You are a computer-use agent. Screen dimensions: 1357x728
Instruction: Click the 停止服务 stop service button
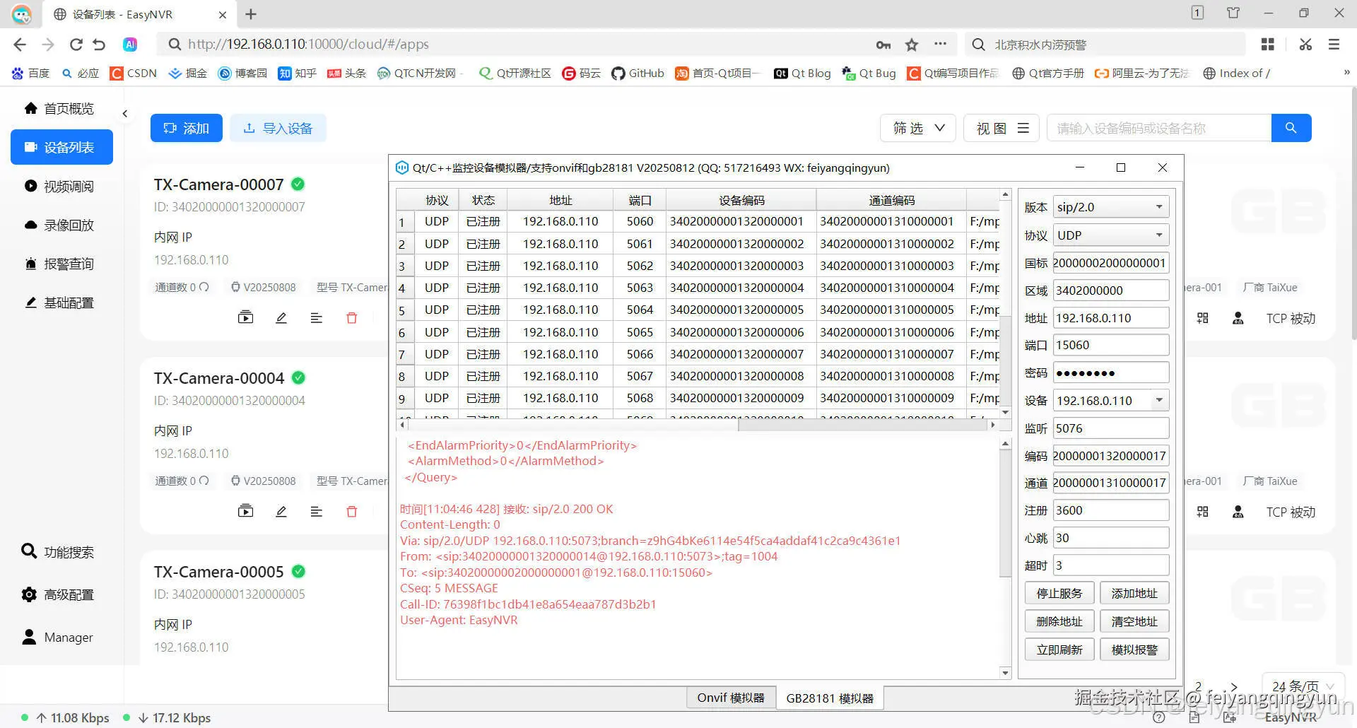click(1059, 594)
